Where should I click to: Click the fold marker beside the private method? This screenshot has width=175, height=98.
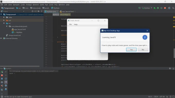tap(52, 42)
